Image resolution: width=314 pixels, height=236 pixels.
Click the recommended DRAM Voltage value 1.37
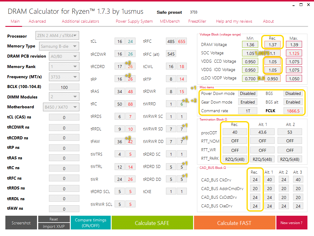pos(272,44)
